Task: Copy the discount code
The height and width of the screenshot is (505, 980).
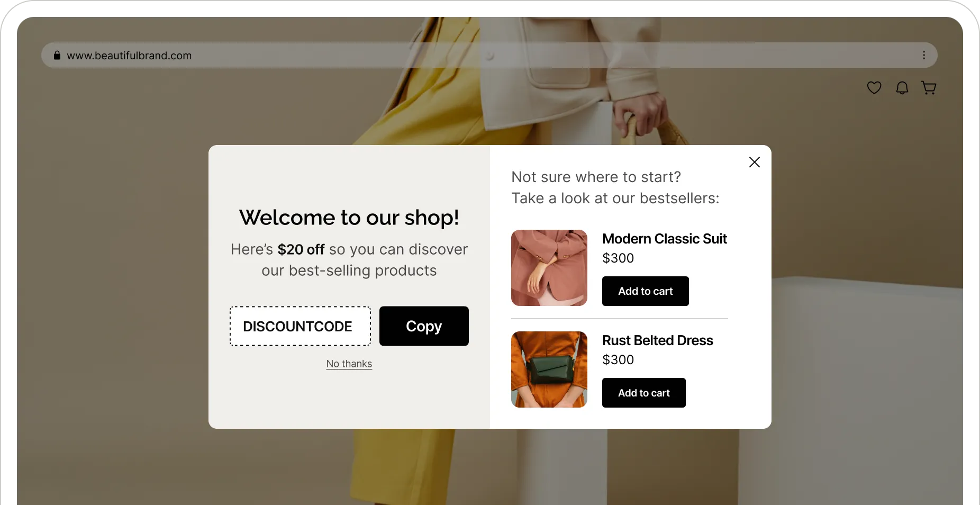Action: pos(424,326)
